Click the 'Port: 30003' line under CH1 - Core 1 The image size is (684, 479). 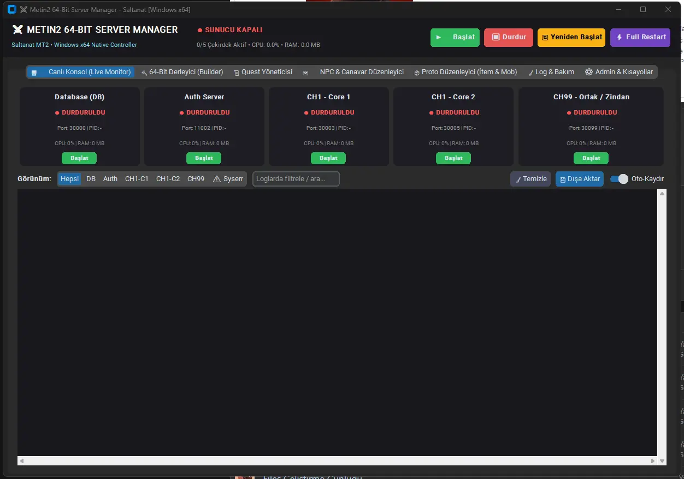[x=328, y=128]
